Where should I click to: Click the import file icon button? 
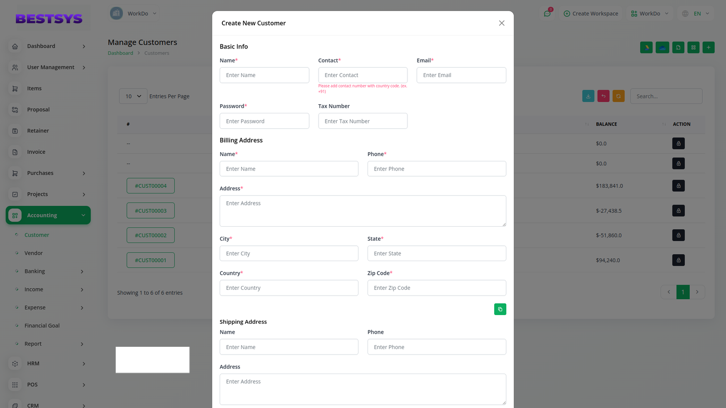click(x=678, y=48)
